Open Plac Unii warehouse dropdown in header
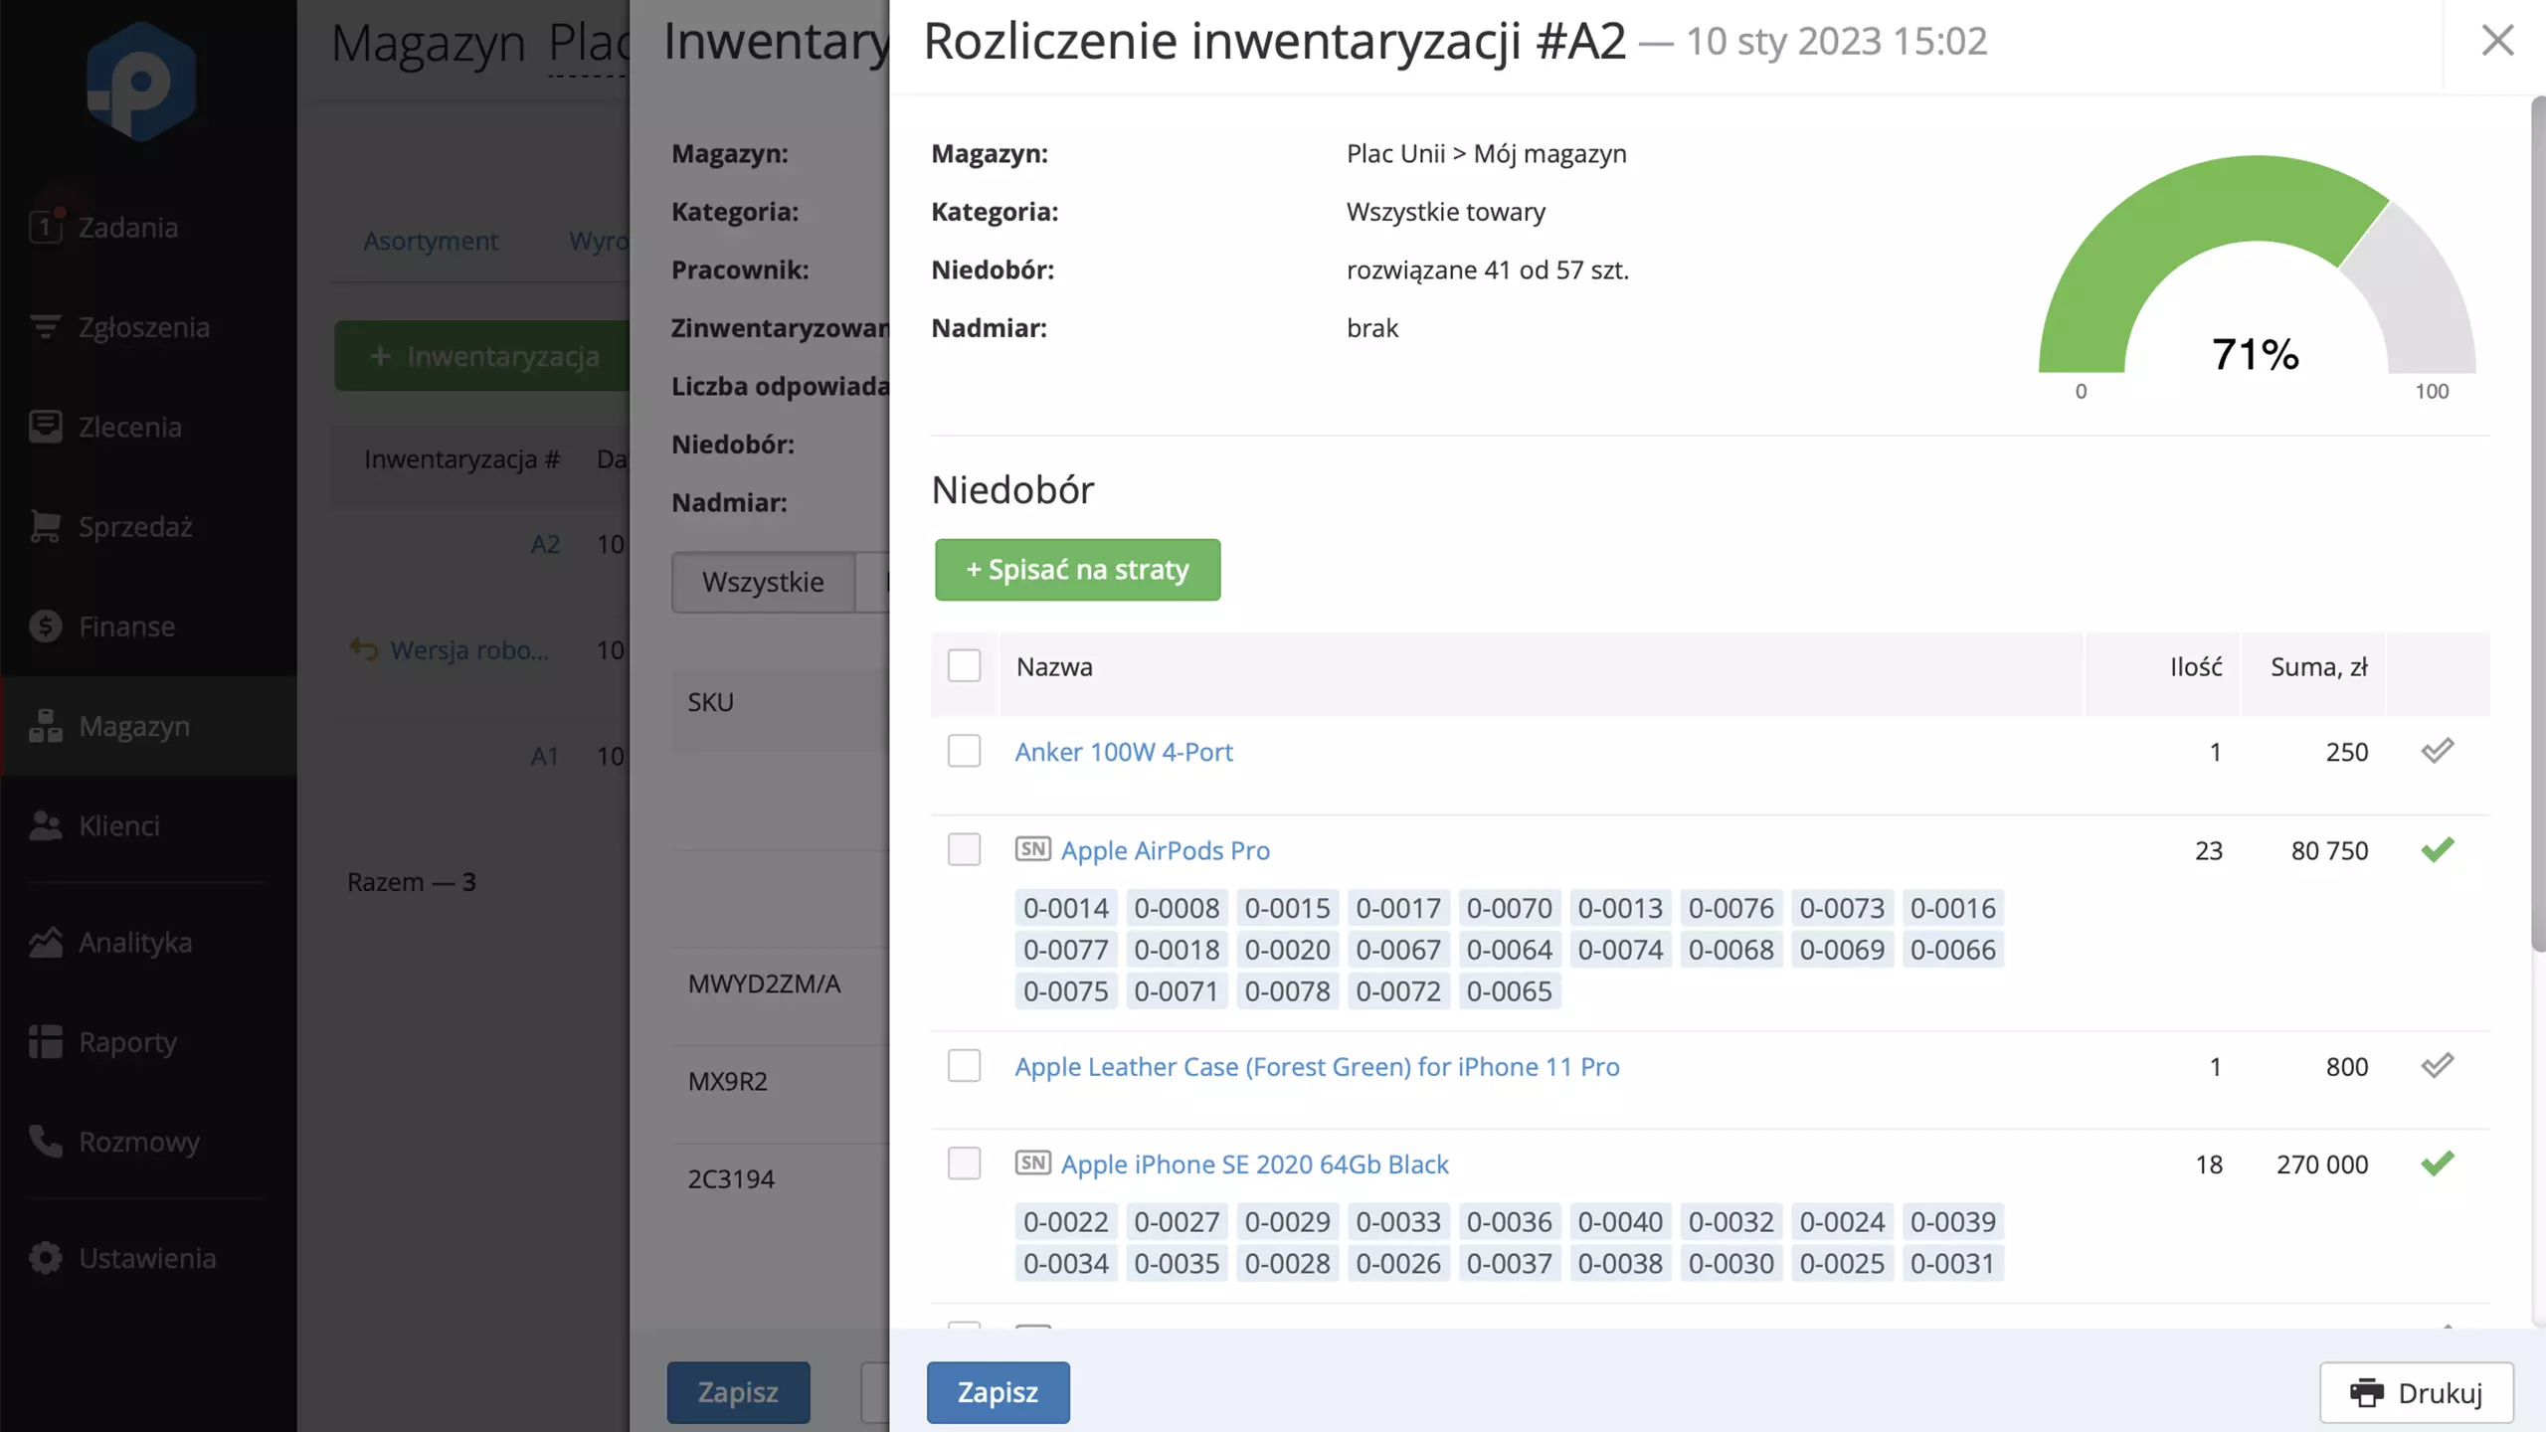 tap(589, 44)
